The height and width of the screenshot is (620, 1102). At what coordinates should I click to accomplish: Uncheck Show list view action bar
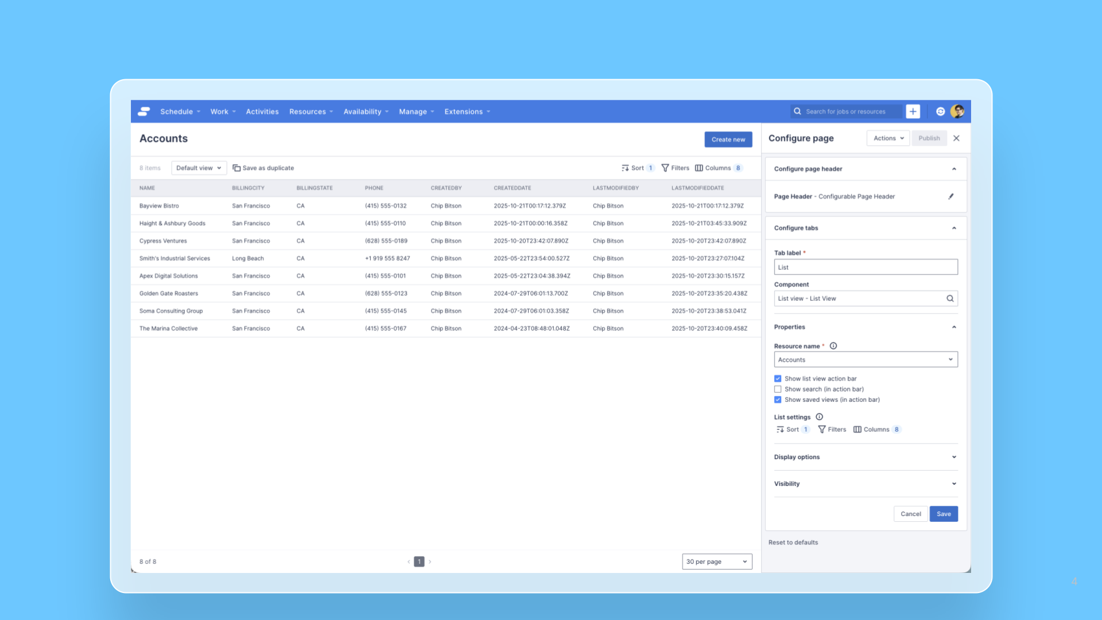coord(778,379)
